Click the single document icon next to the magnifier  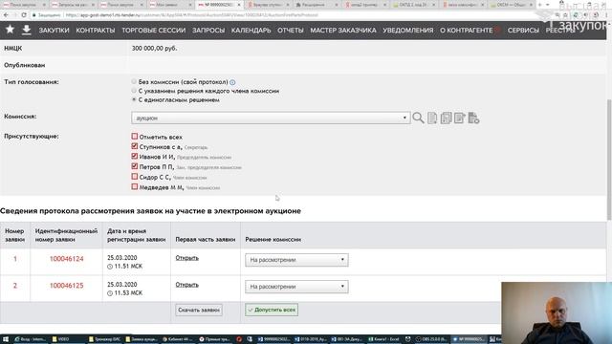[x=432, y=118]
